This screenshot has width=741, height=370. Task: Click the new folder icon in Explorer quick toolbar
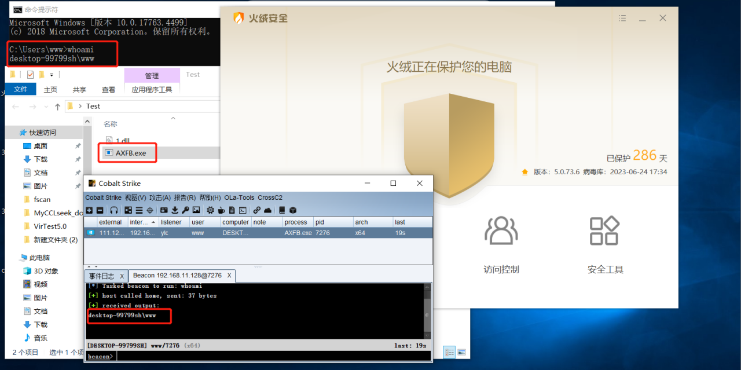click(41, 75)
